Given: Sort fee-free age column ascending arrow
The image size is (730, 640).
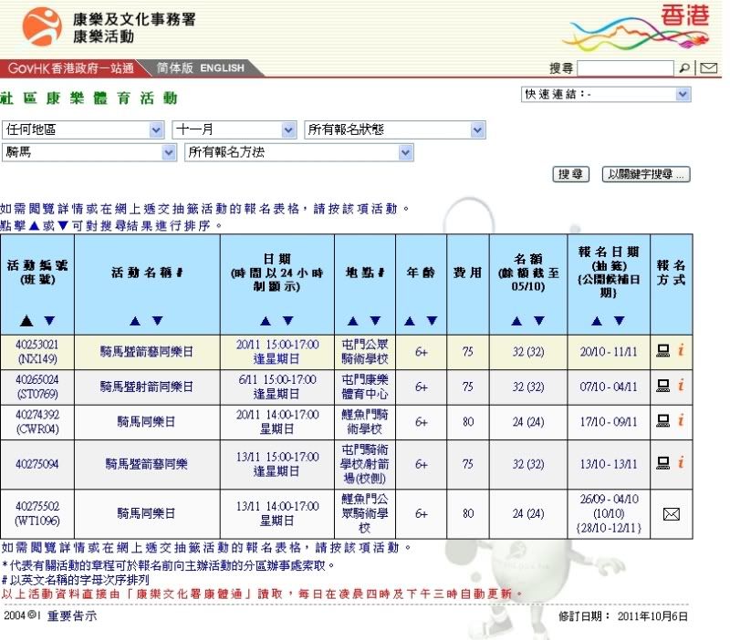Looking at the screenshot, I should point(410,321).
